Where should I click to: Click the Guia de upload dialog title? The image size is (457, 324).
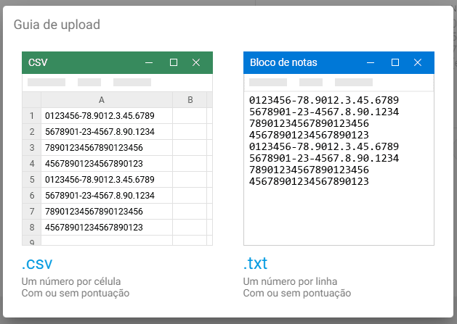click(57, 25)
